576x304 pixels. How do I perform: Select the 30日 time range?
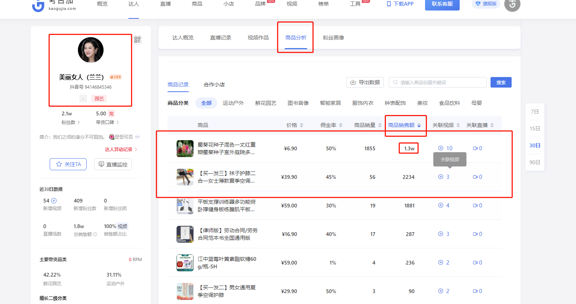pos(535,145)
